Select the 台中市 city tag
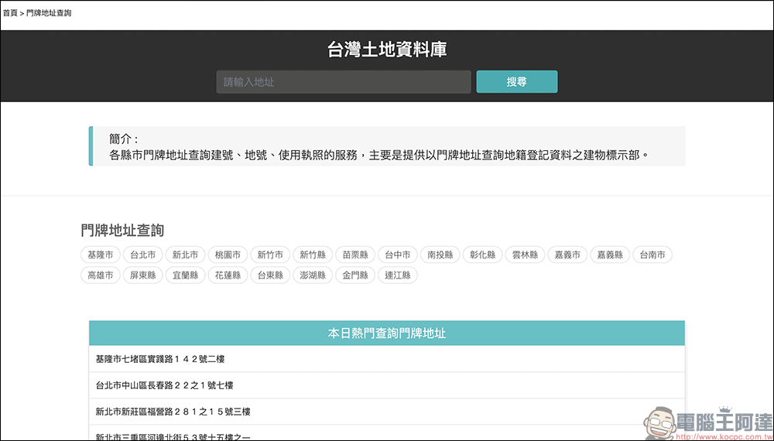 tap(398, 255)
